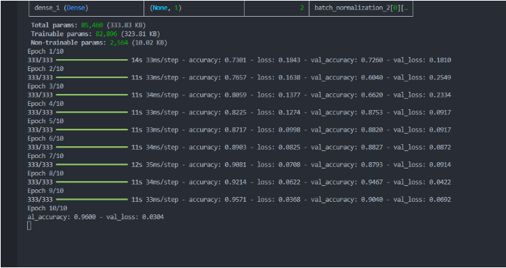The width and height of the screenshot is (506, 268).
Task: Select the "12s 35ms/step" timing text
Action: (x=155, y=164)
